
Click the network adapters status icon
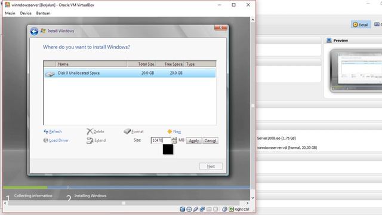(202, 209)
